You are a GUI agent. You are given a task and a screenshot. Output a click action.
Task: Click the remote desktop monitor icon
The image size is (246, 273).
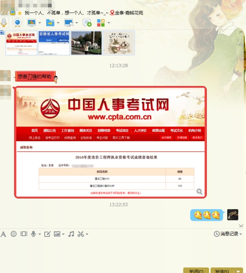coord(69,23)
